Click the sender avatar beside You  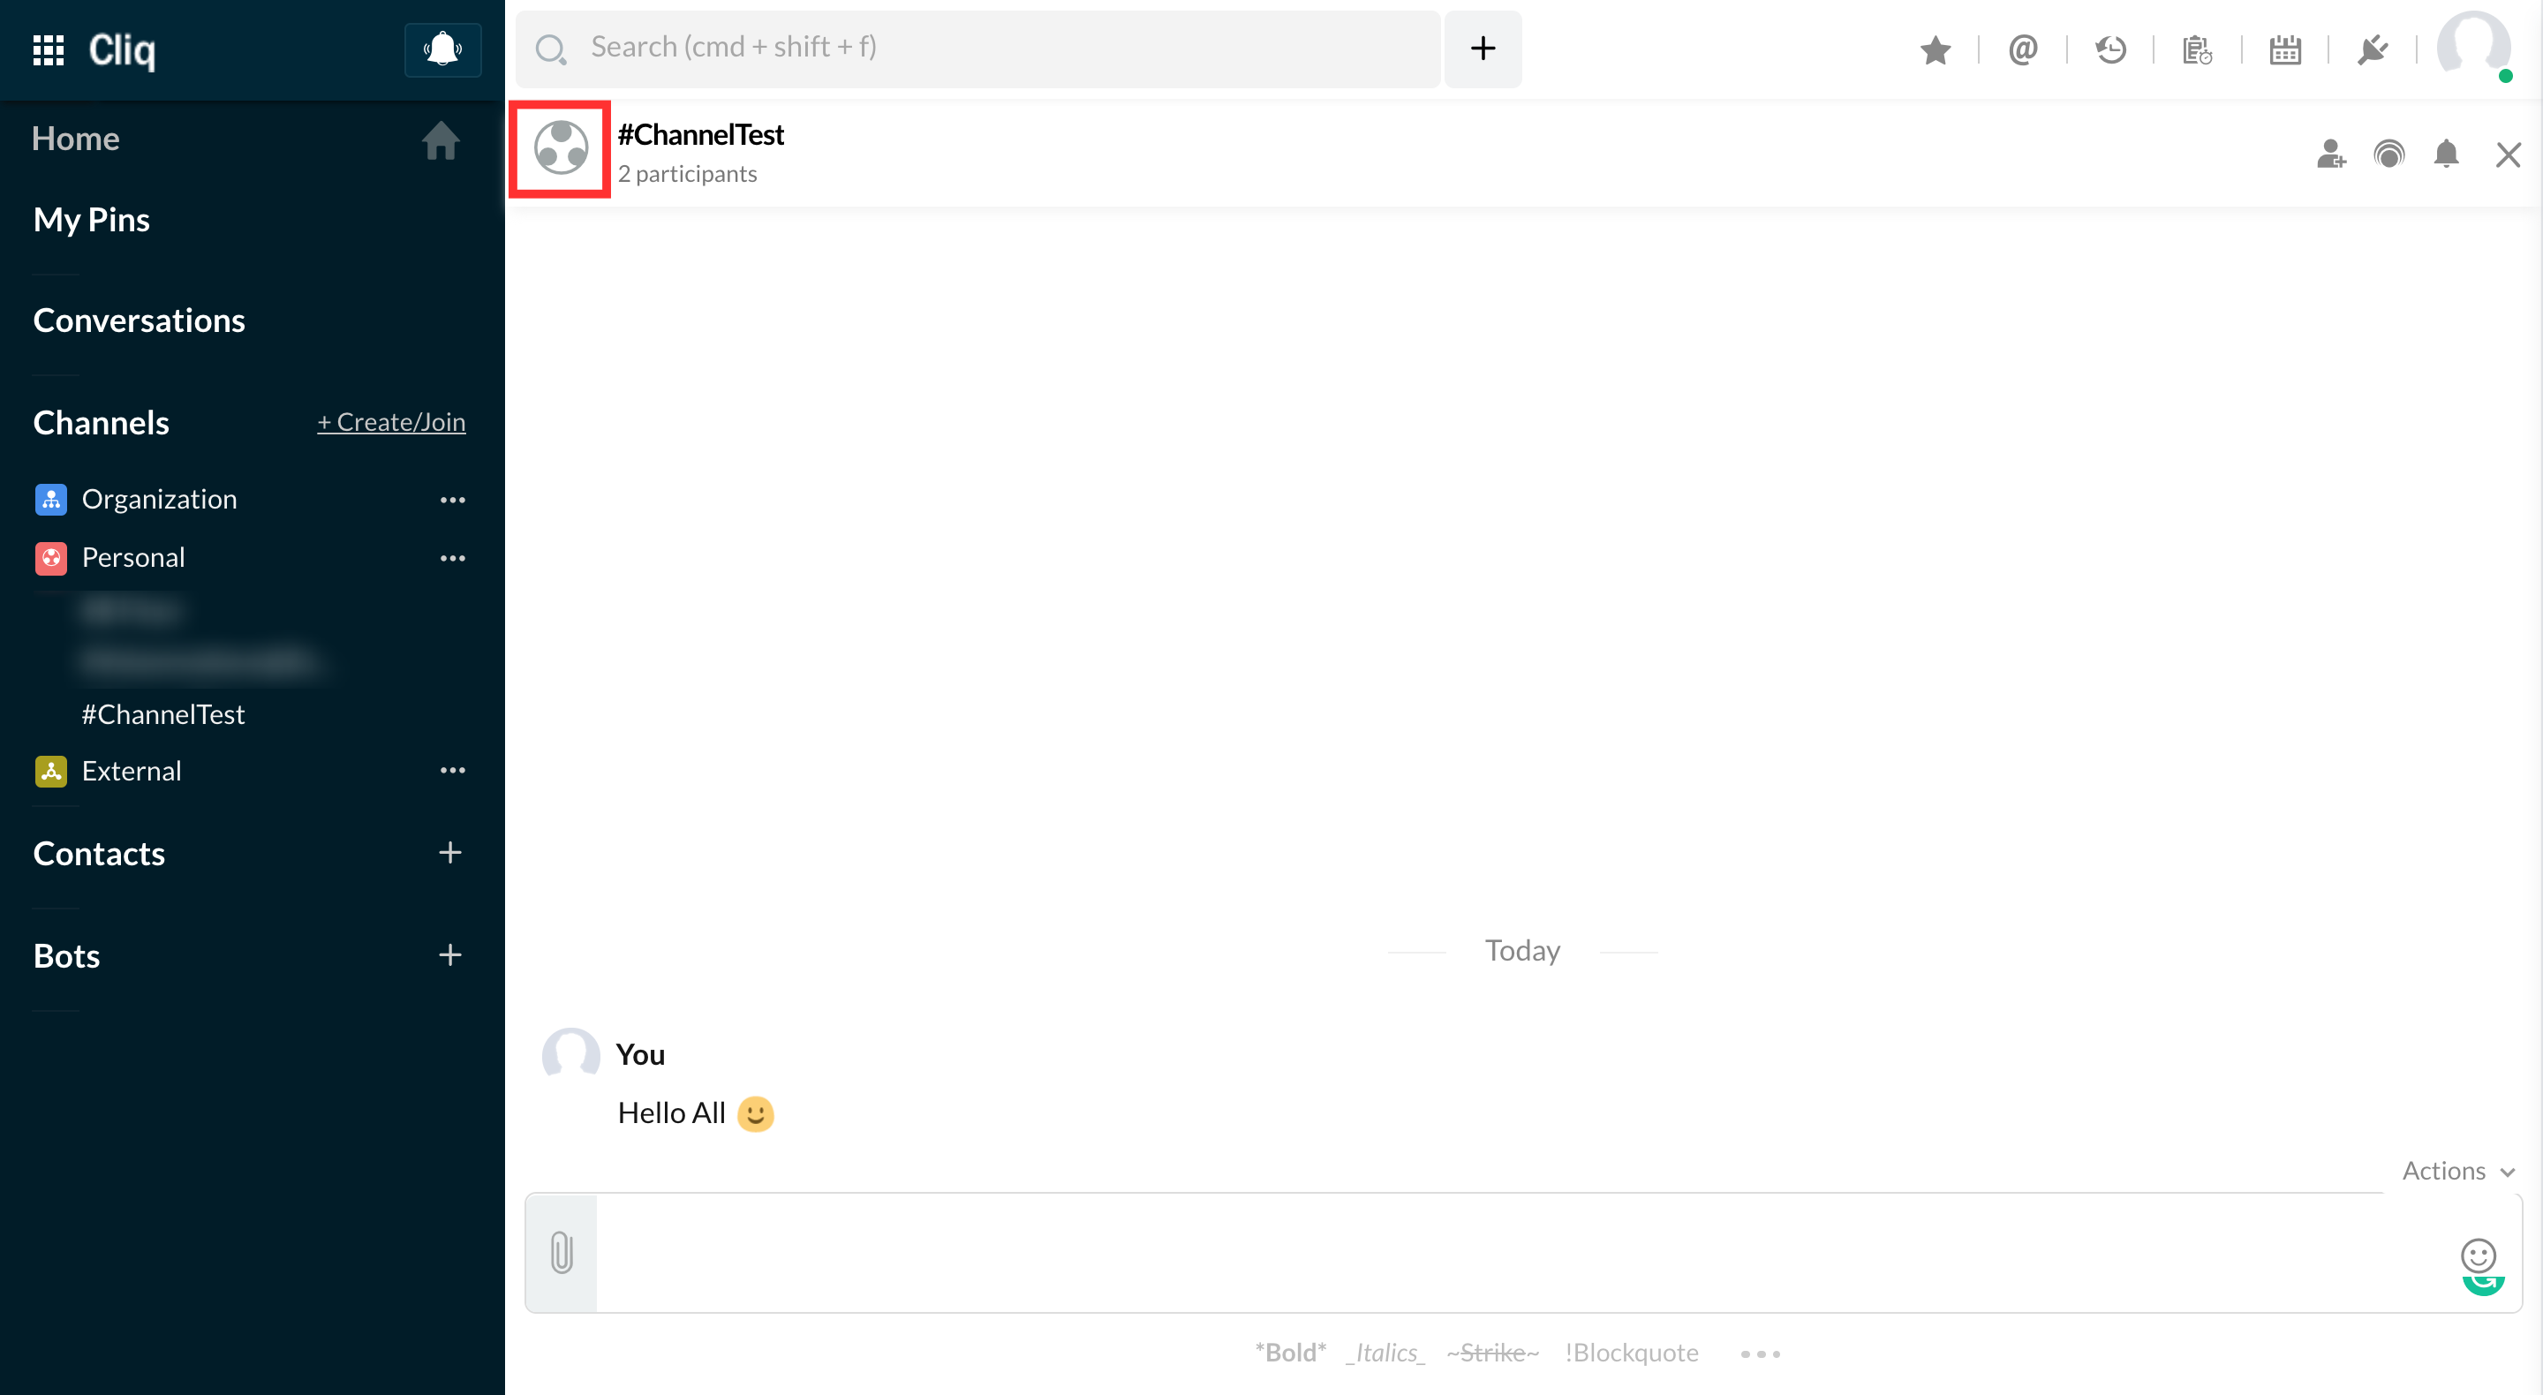(570, 1054)
